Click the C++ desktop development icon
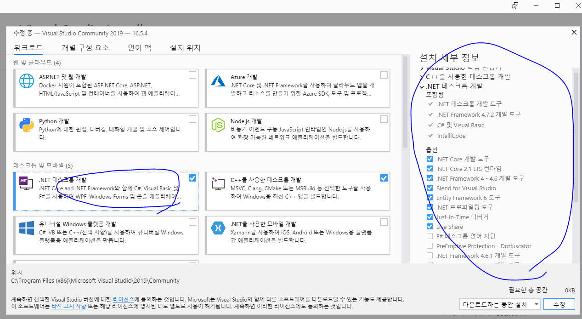 [218, 183]
